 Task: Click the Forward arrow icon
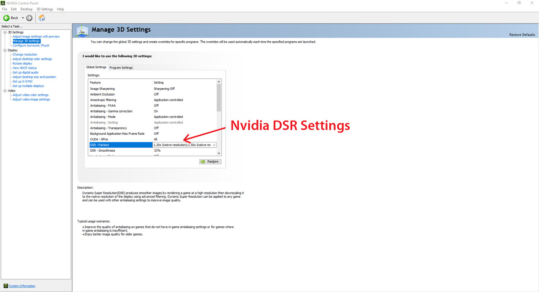point(29,18)
